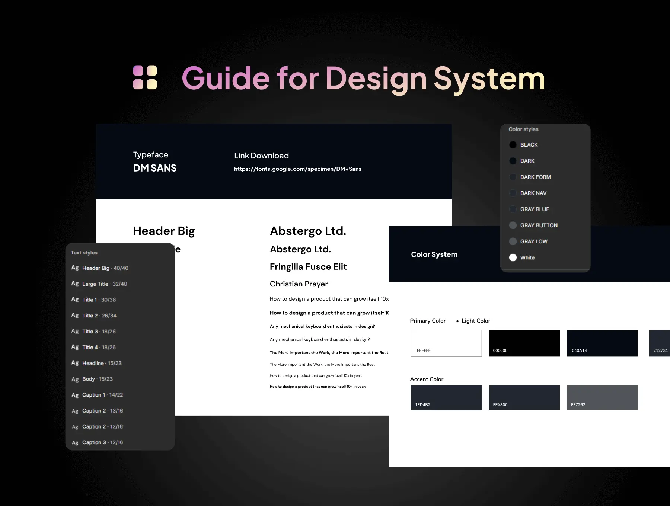Choose the 040A14 dark primary swatch
Viewport: 670px width, 506px height.
[x=602, y=343]
